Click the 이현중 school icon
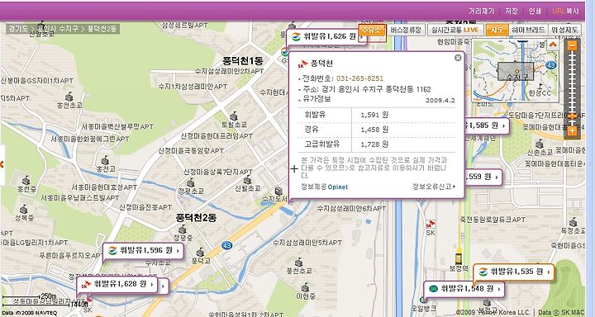 tap(306, 287)
